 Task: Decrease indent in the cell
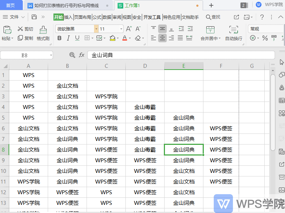181,29
